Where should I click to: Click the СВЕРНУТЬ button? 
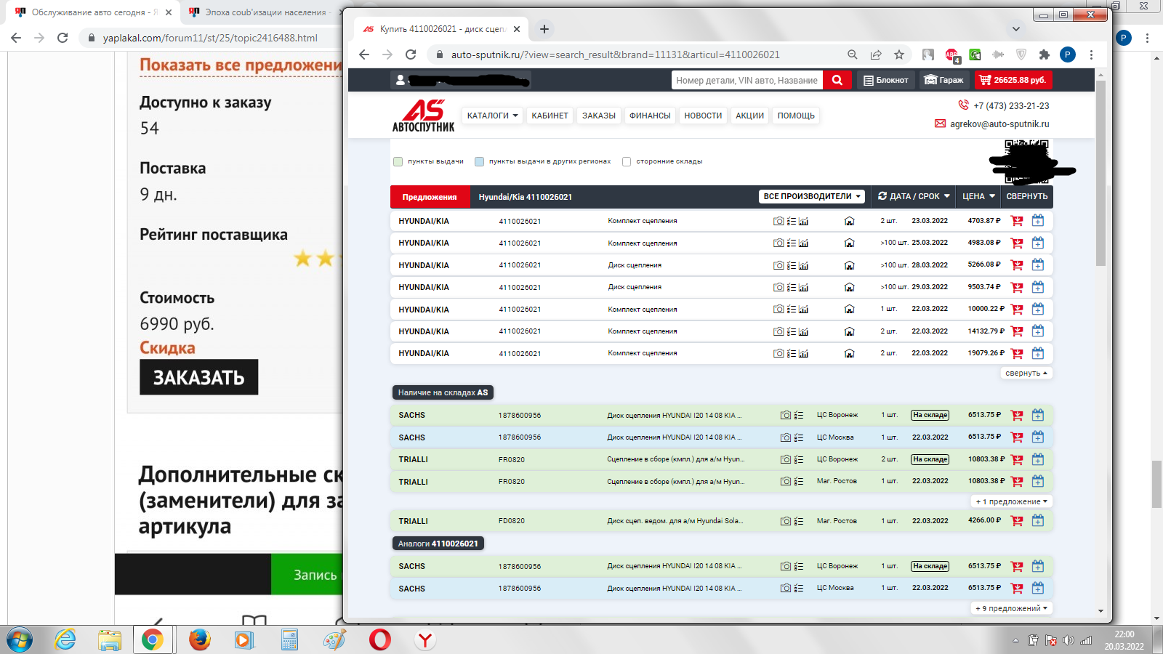coord(1026,196)
